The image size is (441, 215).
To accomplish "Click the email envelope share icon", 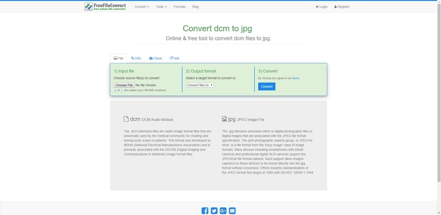I will pyautogui.click(x=232, y=210).
